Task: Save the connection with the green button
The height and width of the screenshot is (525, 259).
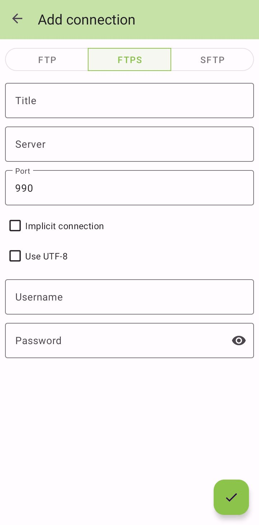Action: (x=231, y=497)
